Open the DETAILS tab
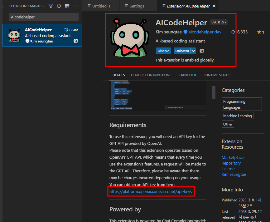 [119, 75]
